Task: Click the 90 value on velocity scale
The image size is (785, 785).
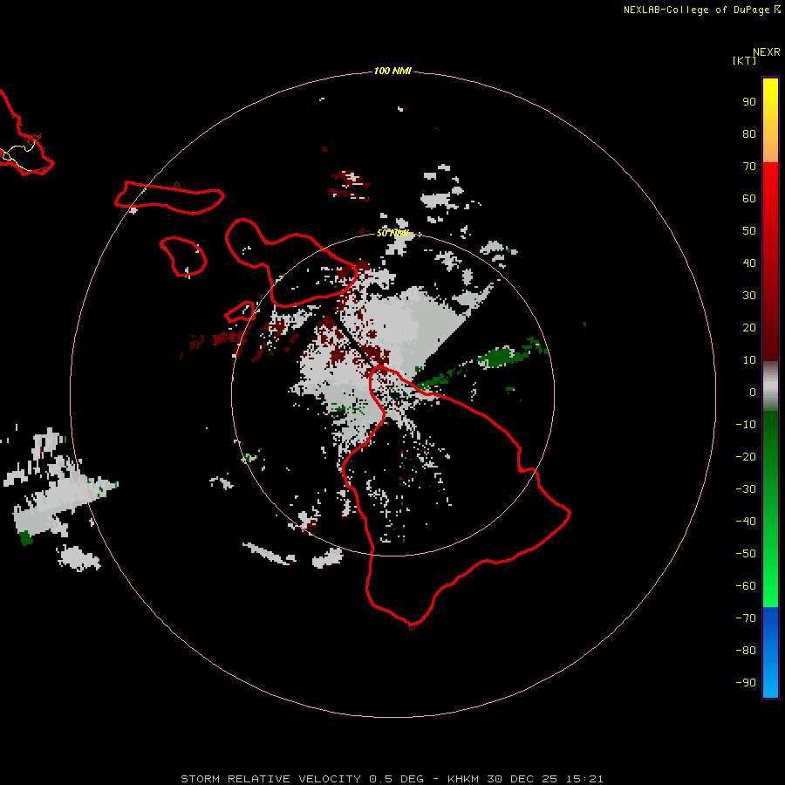Action: coord(749,102)
